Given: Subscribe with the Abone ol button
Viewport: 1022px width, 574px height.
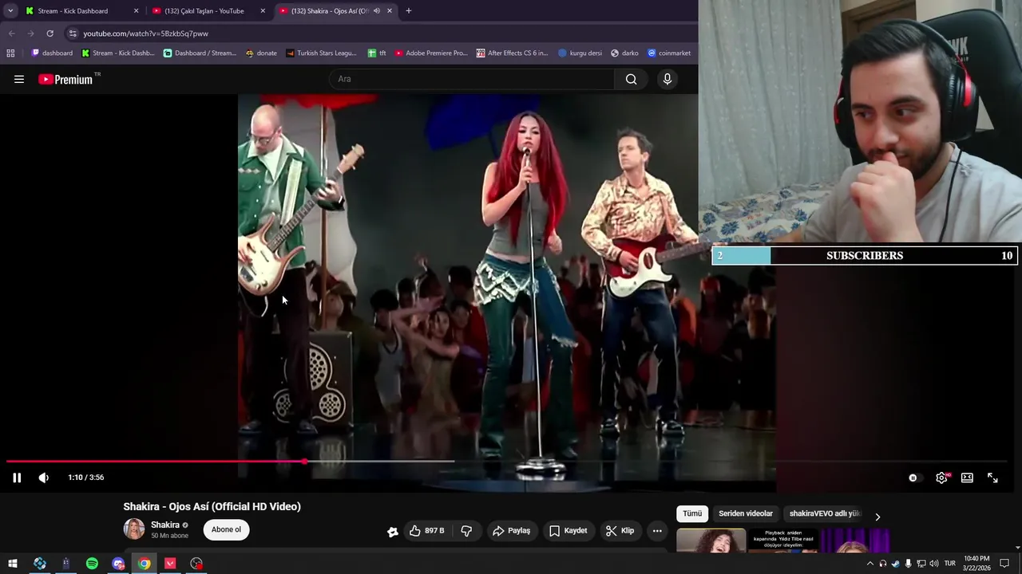Looking at the screenshot, I should 226,530.
